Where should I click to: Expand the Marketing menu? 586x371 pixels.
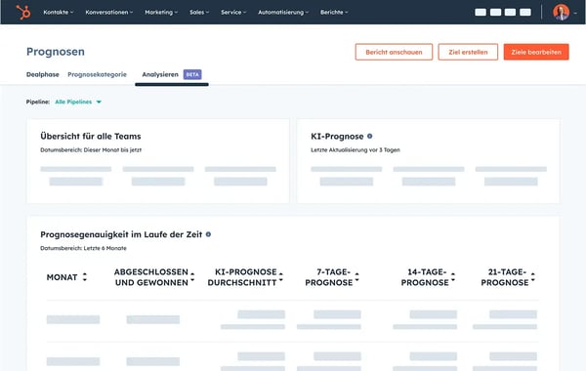point(161,13)
